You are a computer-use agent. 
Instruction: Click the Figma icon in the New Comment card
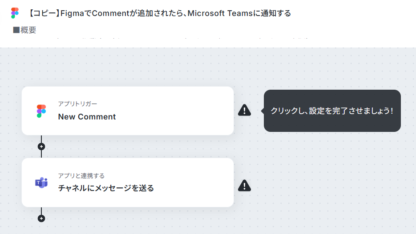point(41,111)
